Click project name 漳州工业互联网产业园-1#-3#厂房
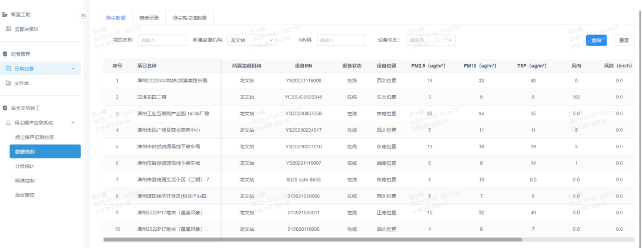This screenshot has width=642, height=248. click(x=173, y=113)
